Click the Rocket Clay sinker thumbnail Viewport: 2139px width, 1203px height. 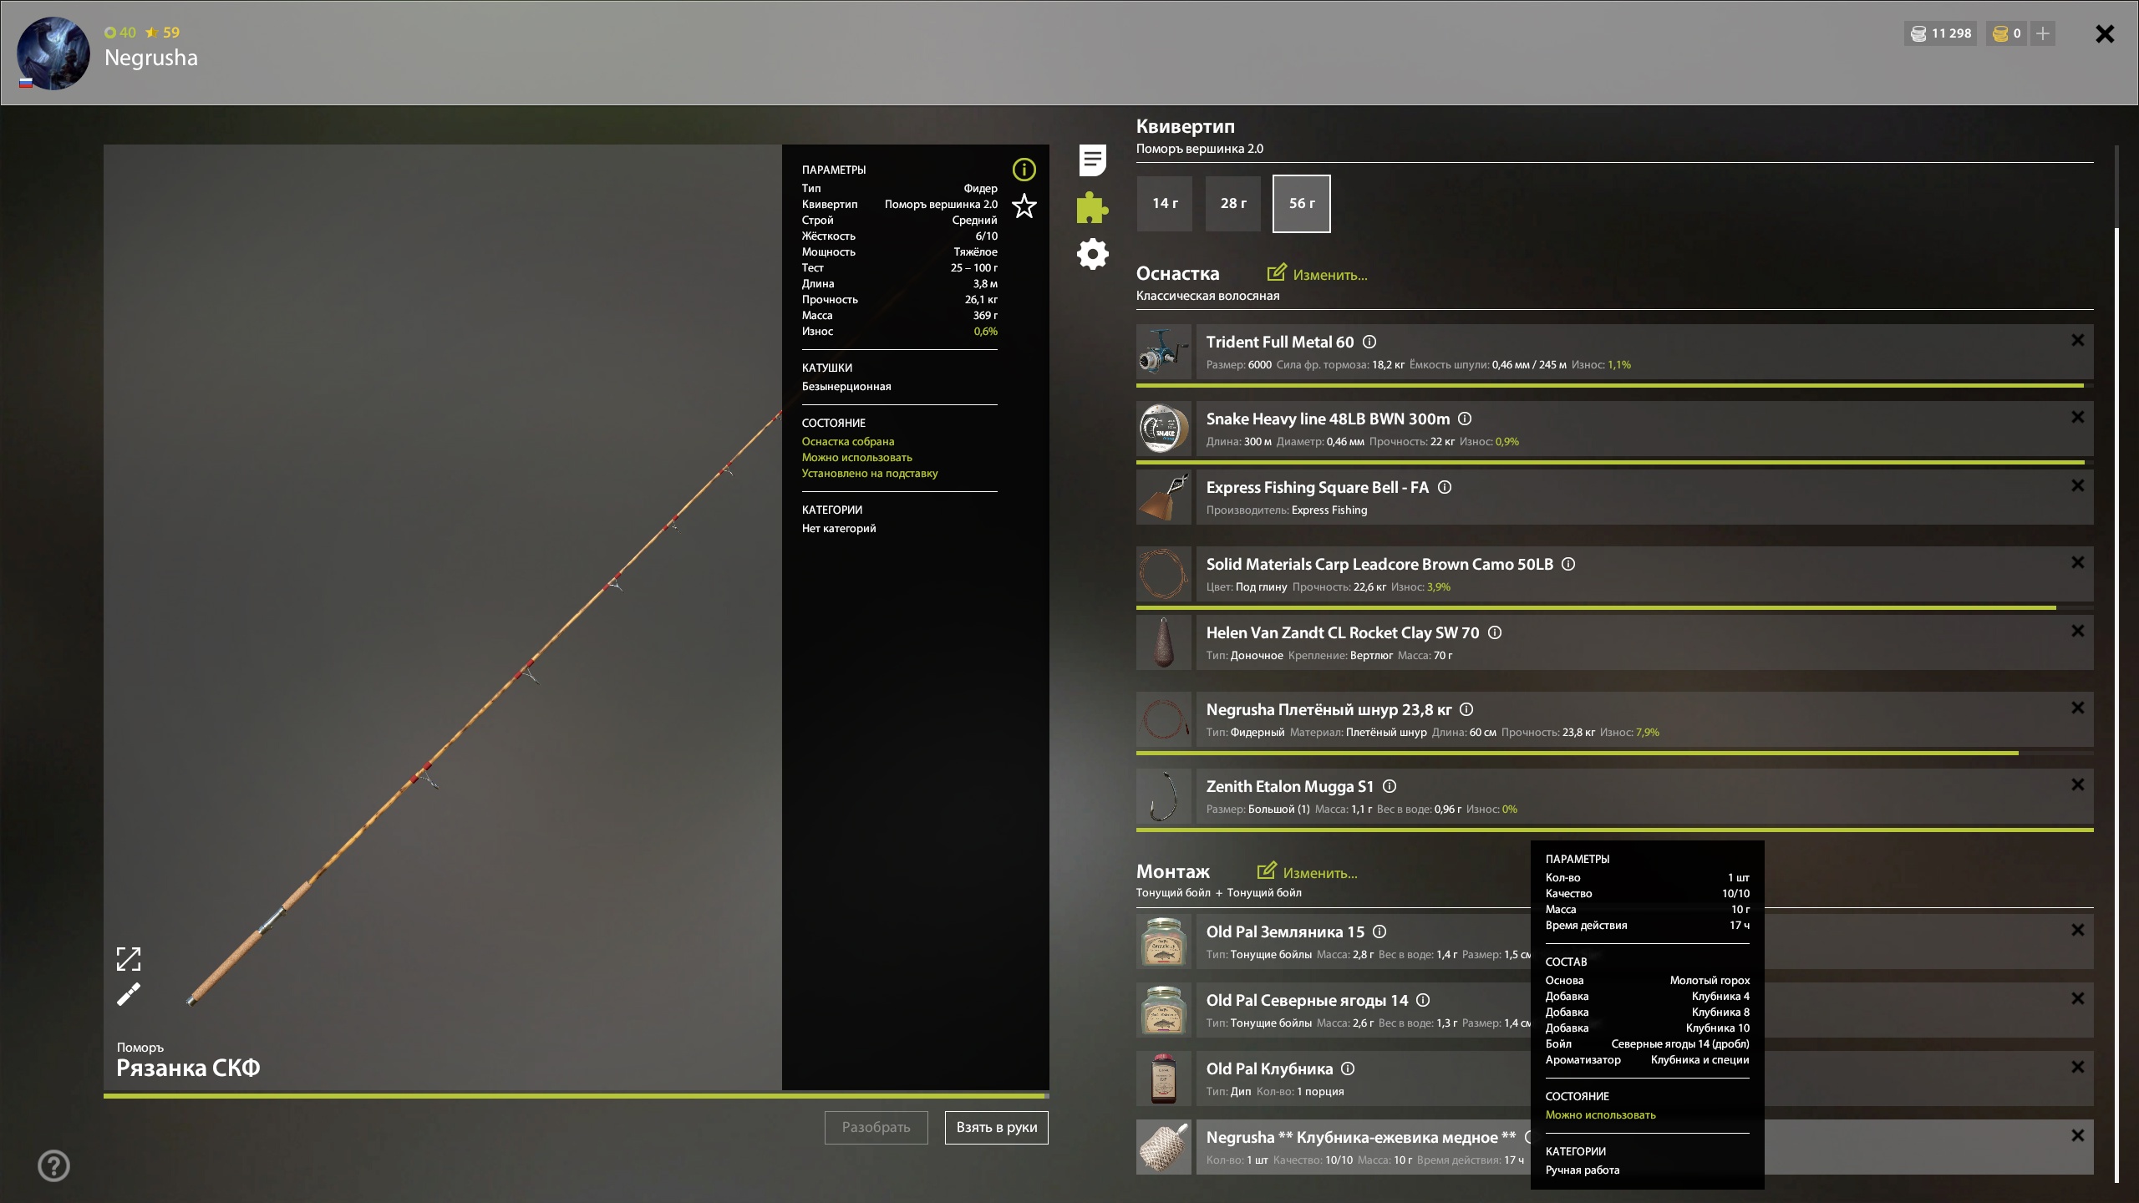pos(1163,642)
